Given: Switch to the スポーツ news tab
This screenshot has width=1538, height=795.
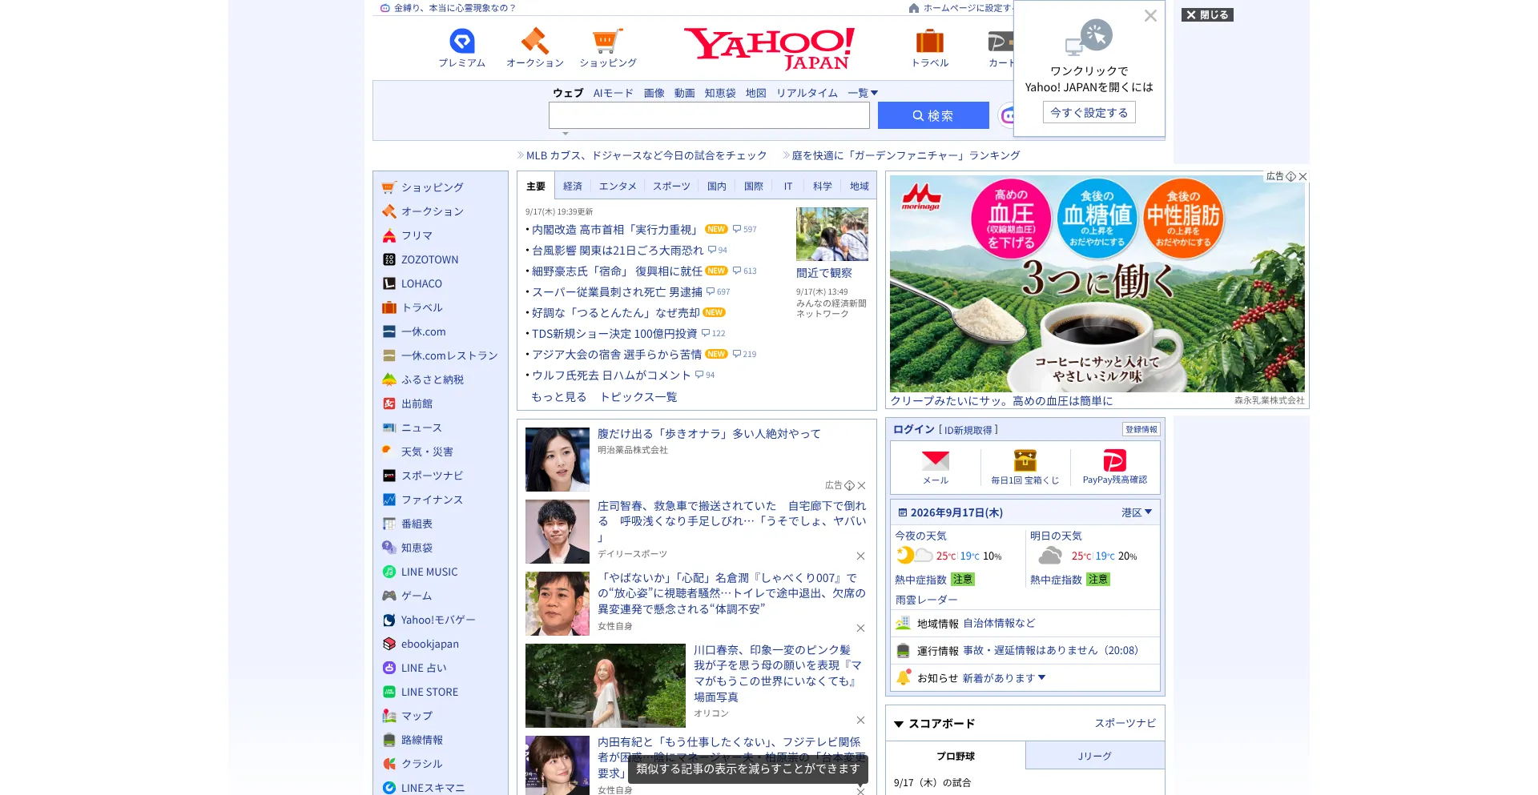Looking at the screenshot, I should point(671,187).
